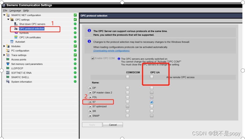Click the OPC settings gear icon
This screenshot has height=139, width=245.
pos(12,19)
